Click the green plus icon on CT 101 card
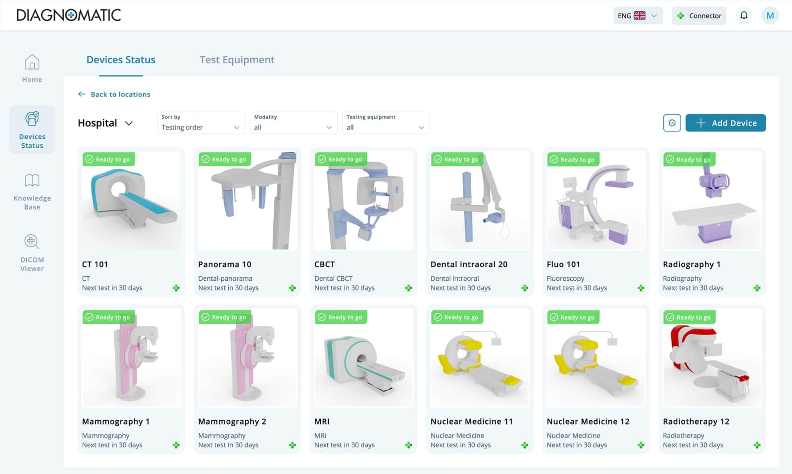Viewport: 792px width, 474px height. pyautogui.click(x=176, y=287)
